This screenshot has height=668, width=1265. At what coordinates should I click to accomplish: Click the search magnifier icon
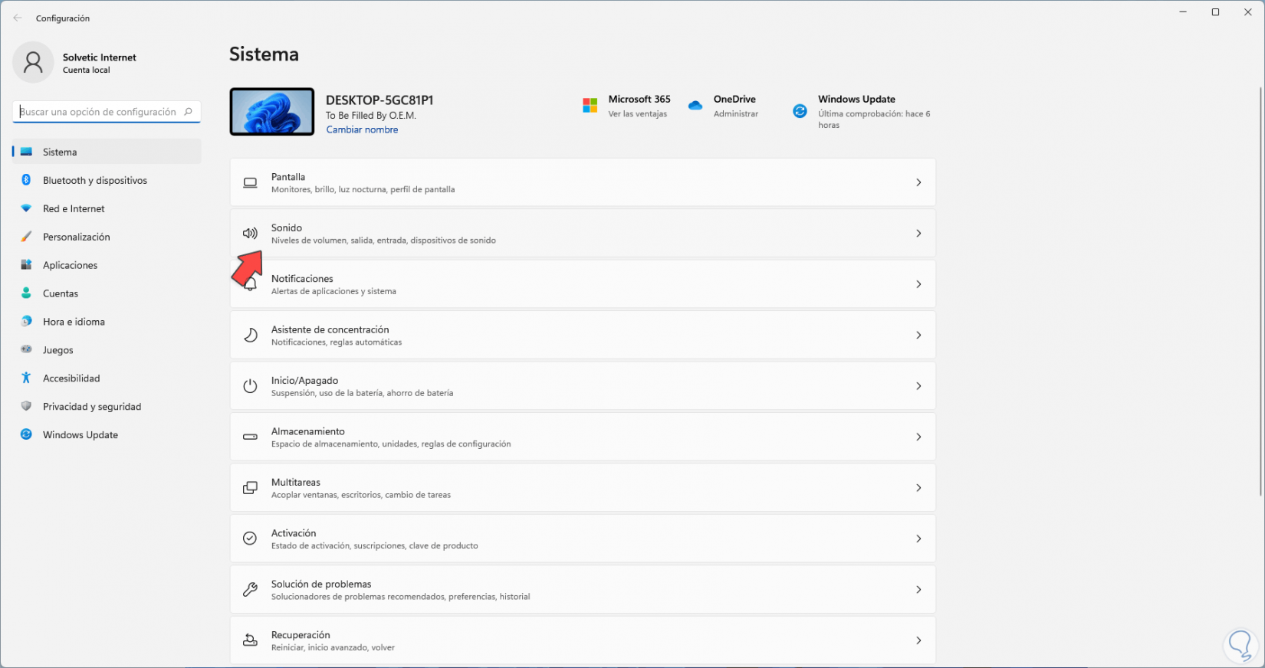pyautogui.click(x=188, y=112)
